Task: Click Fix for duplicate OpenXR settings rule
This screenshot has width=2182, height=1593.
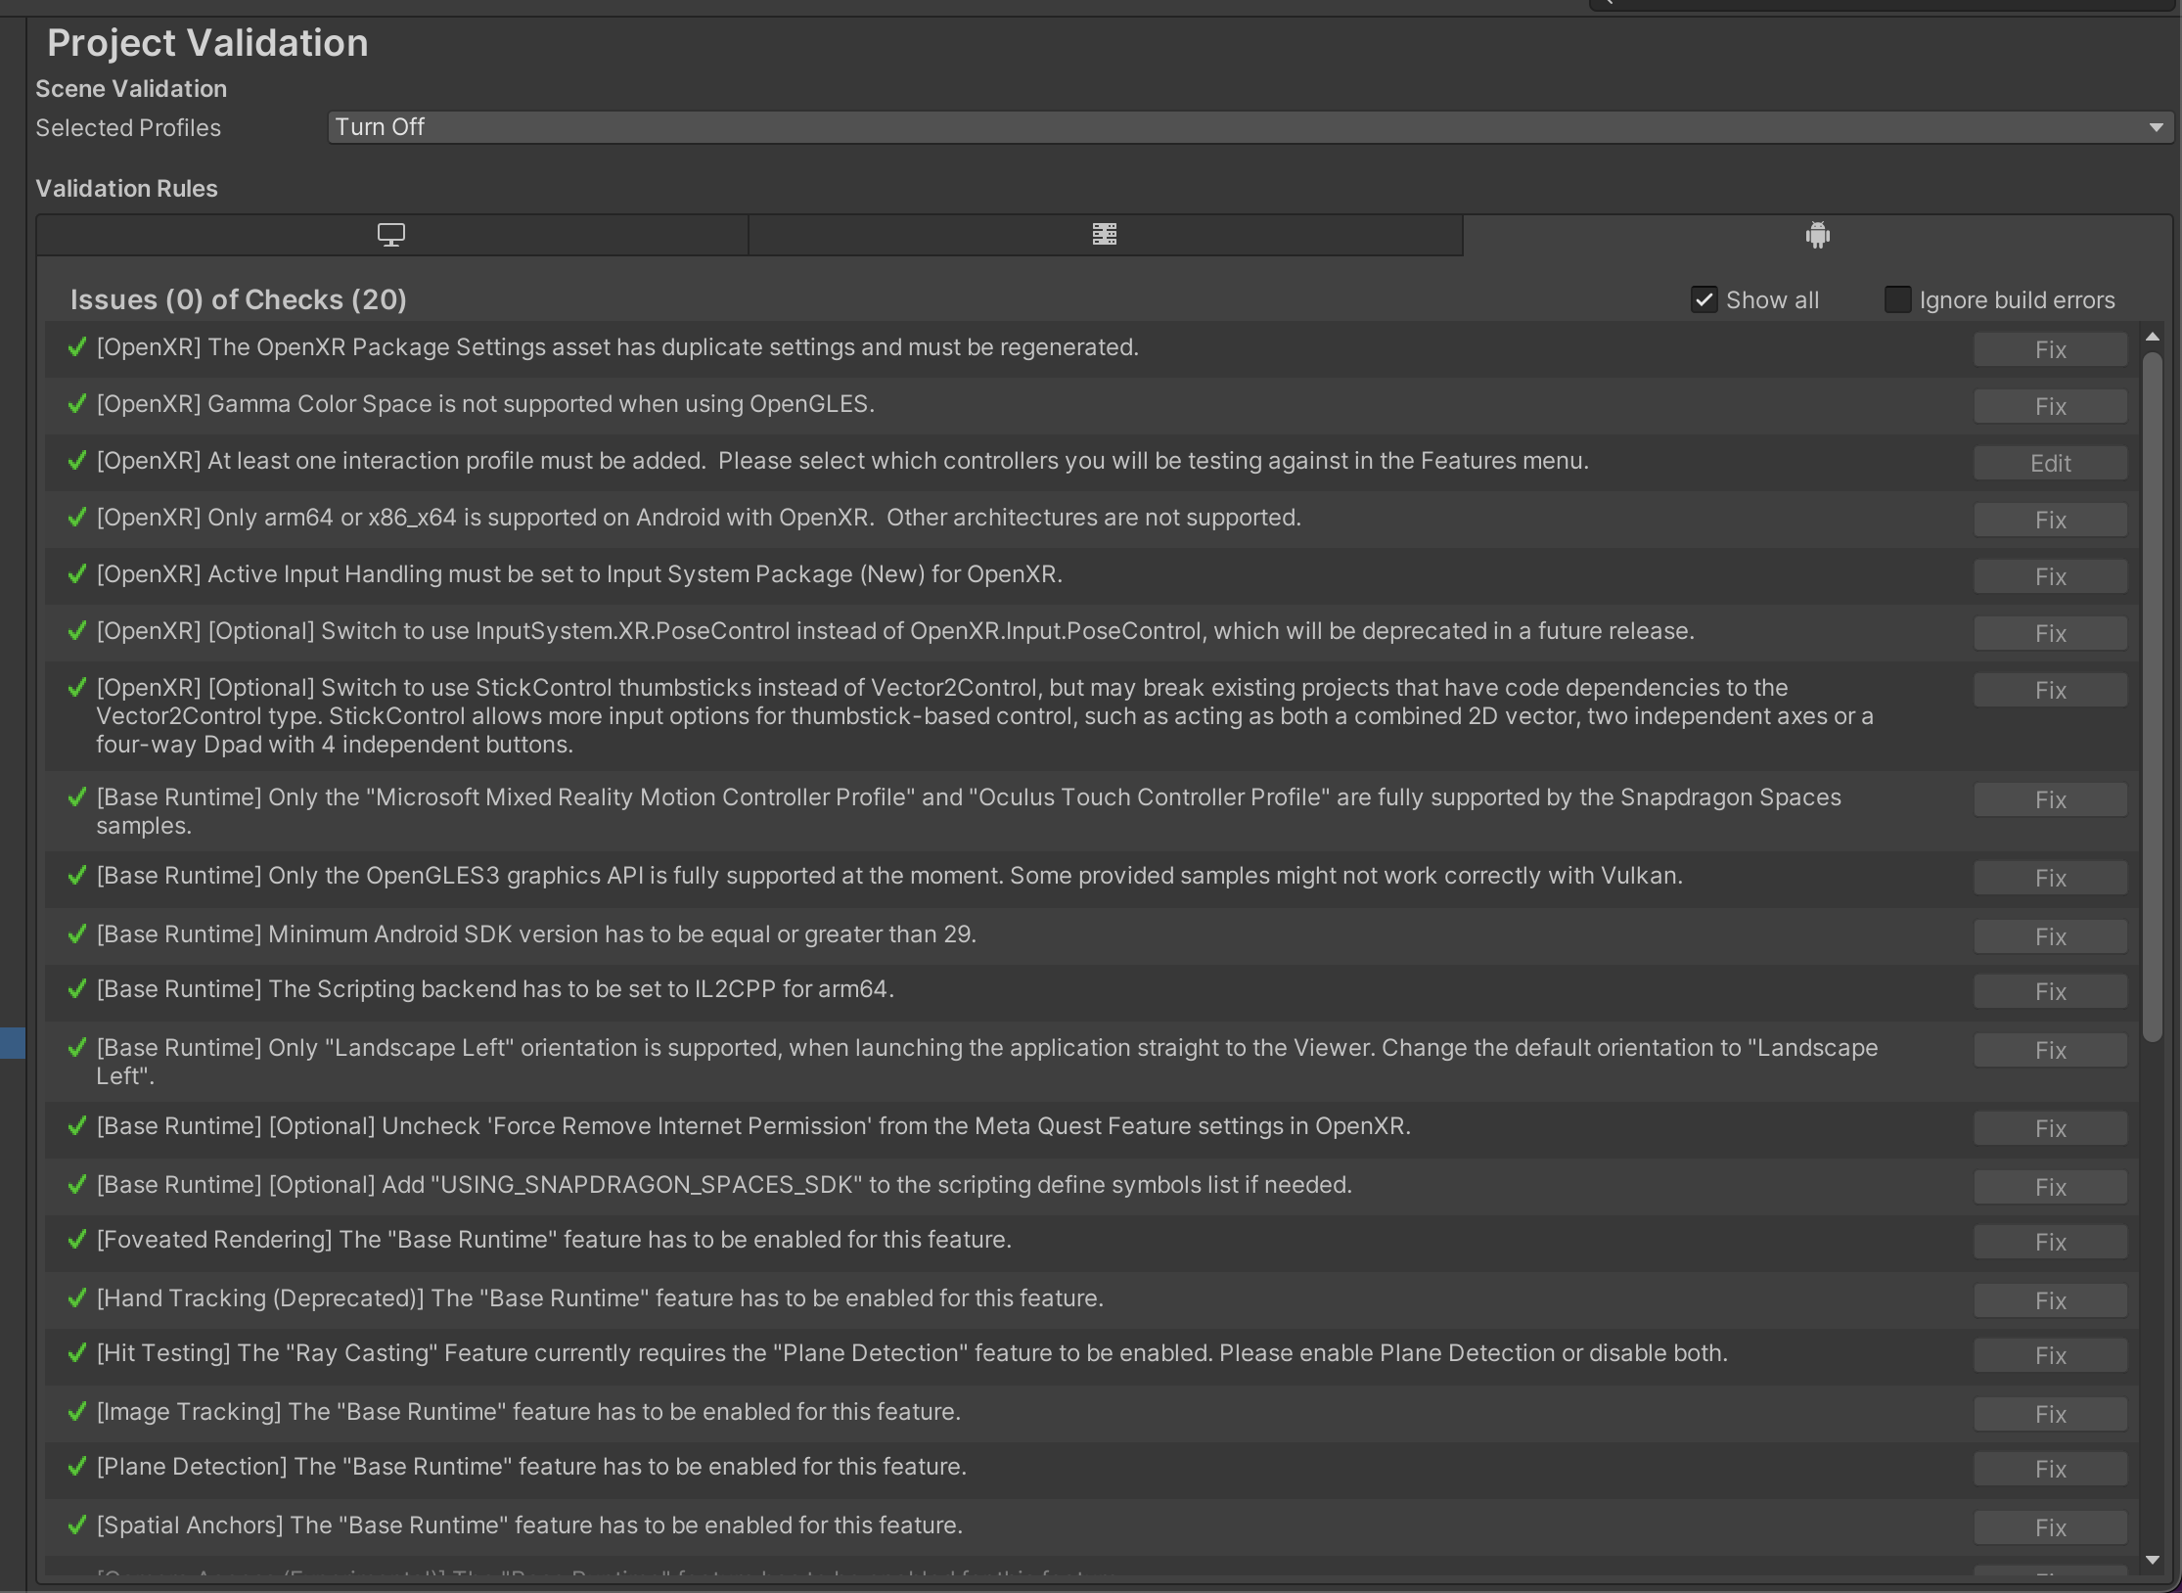Action: tap(2050, 349)
